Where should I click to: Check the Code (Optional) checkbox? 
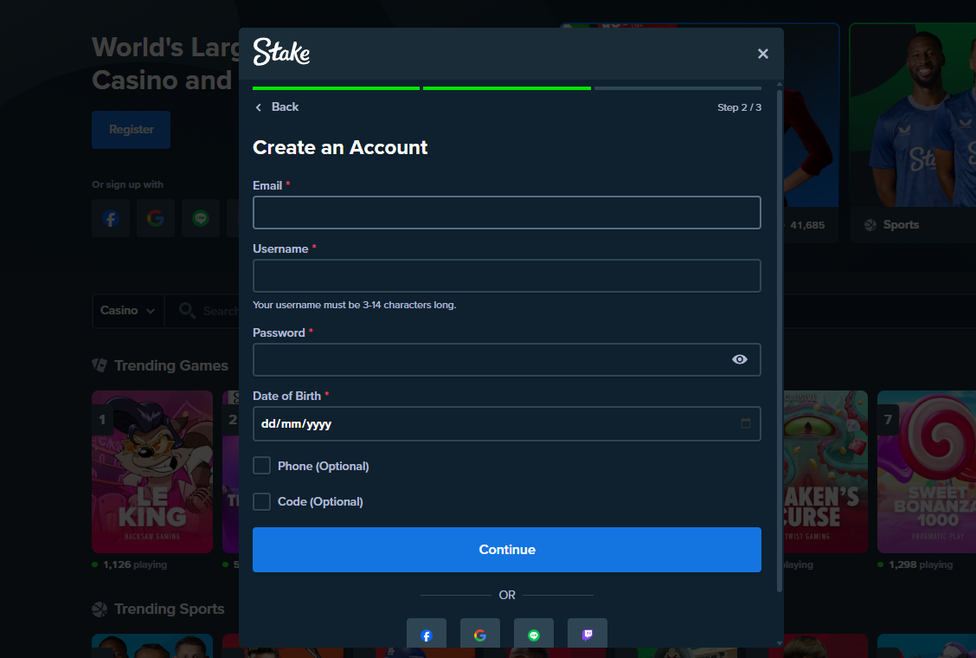coord(261,501)
